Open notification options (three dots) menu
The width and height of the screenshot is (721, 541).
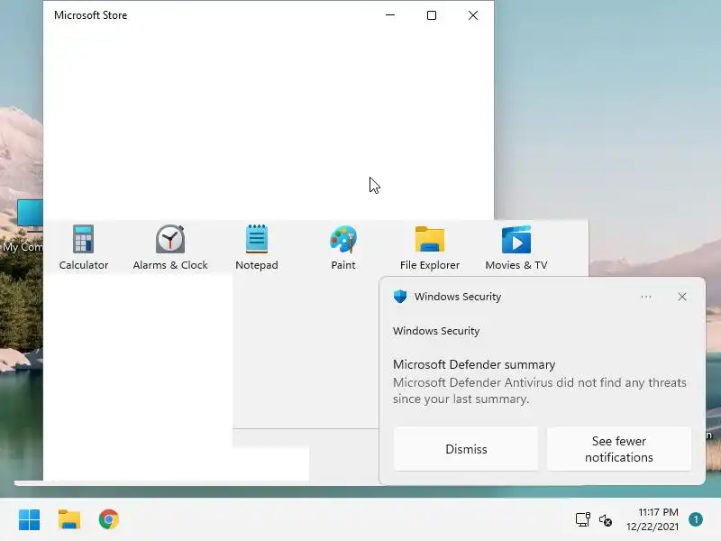pyautogui.click(x=646, y=297)
